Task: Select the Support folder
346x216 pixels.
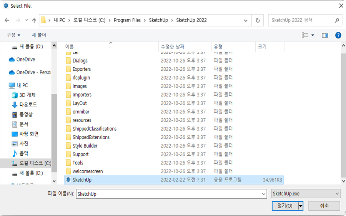Action: pyautogui.click(x=81, y=154)
